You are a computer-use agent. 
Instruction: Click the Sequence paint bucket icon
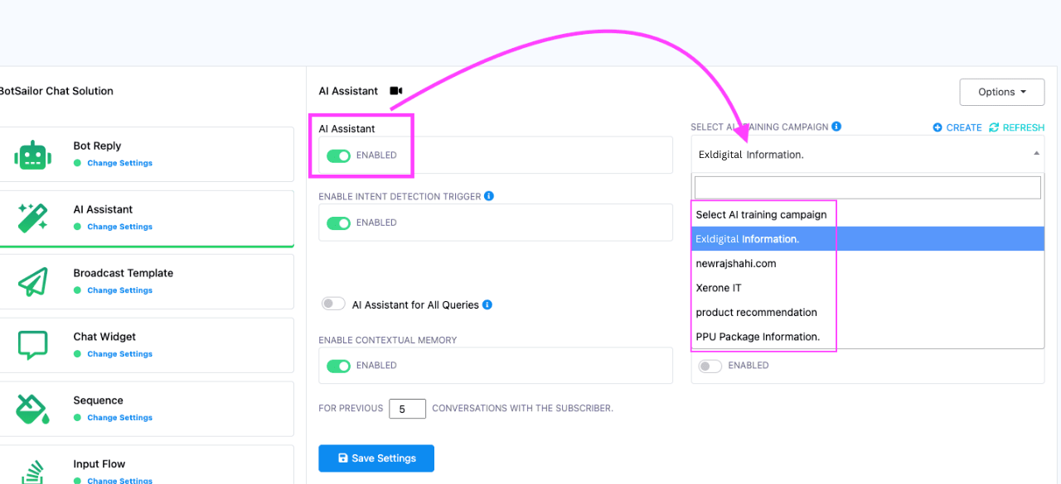point(33,409)
